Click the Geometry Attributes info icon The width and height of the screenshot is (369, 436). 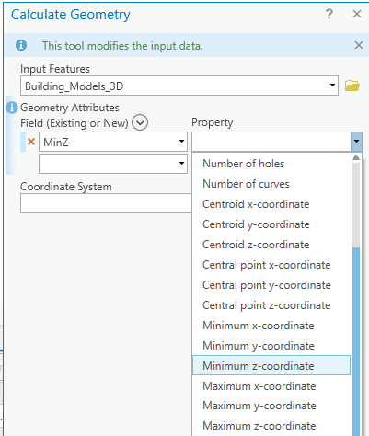coord(12,108)
